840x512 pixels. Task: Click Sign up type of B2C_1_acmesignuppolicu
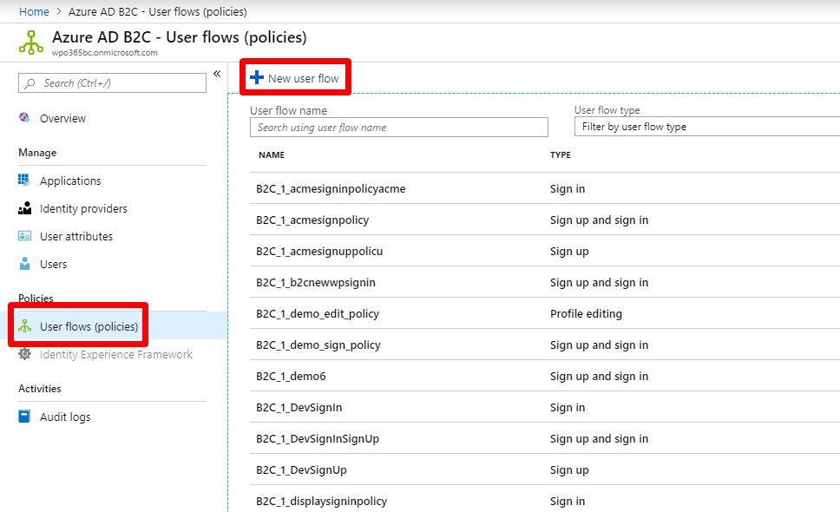(x=569, y=252)
